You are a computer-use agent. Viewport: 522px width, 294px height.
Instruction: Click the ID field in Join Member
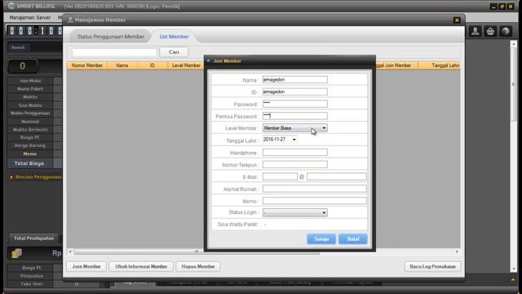pos(295,91)
